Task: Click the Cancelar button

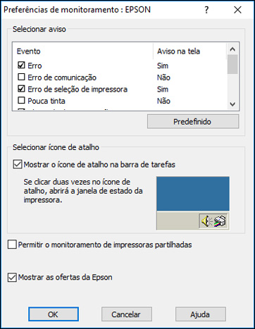Action: click(x=127, y=314)
